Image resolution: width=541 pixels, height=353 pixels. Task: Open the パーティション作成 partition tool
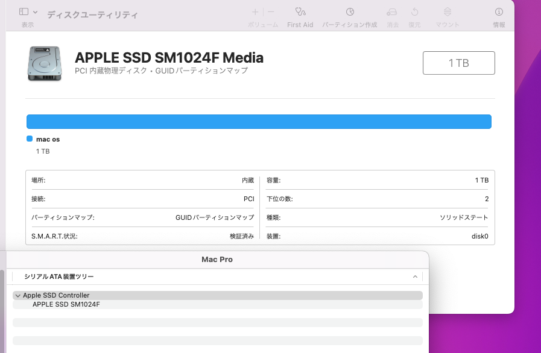[x=350, y=12]
